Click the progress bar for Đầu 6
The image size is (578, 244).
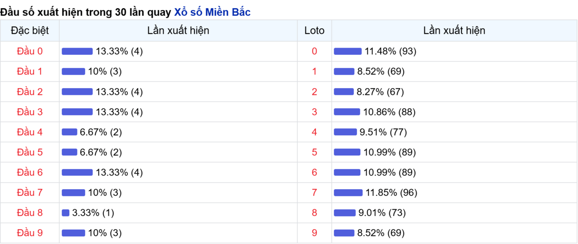click(77, 172)
